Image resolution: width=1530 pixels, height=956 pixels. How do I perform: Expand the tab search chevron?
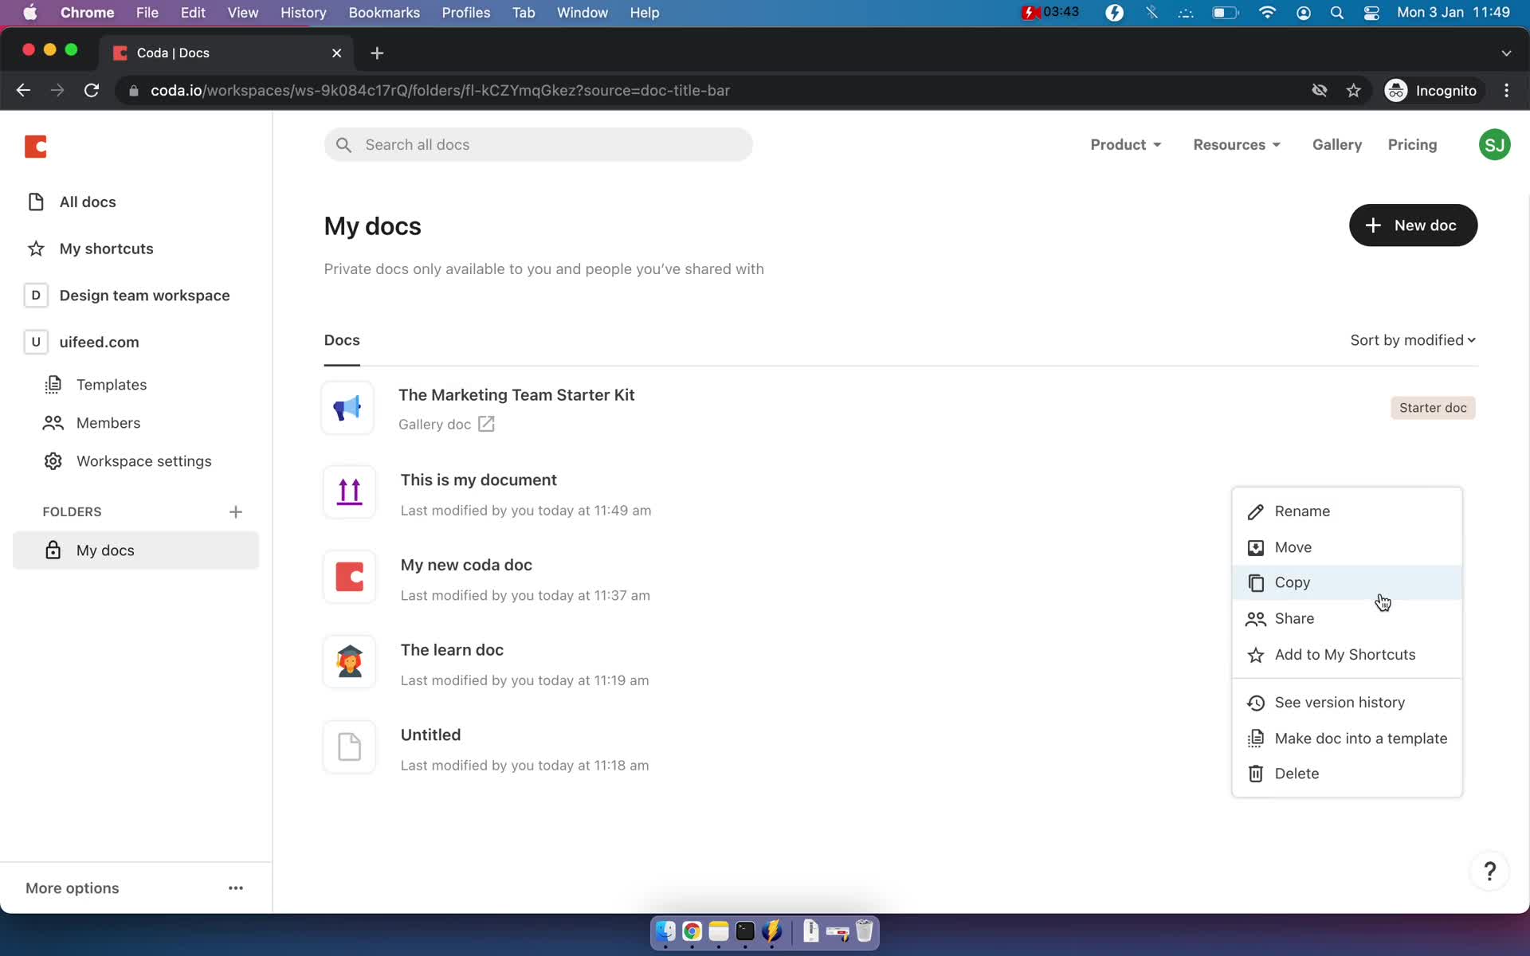click(1505, 53)
